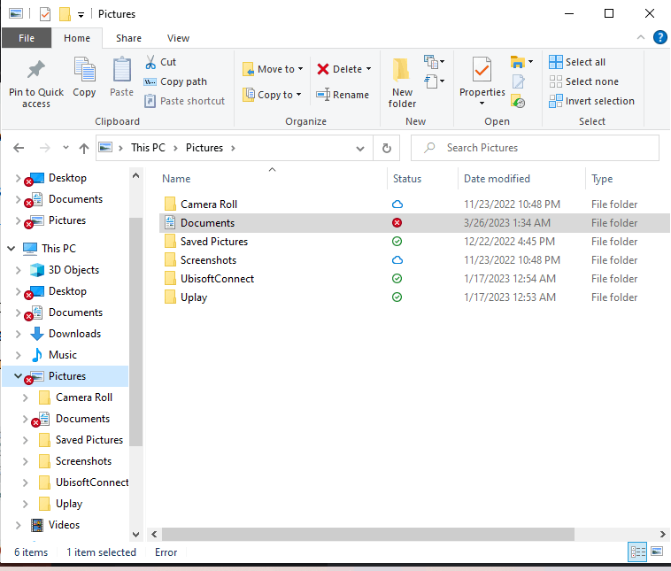Switch to Large icons view
The height and width of the screenshot is (571, 671).
pyautogui.click(x=657, y=552)
